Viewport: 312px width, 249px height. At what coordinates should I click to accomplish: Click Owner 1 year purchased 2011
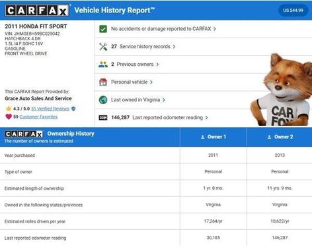click(x=213, y=155)
